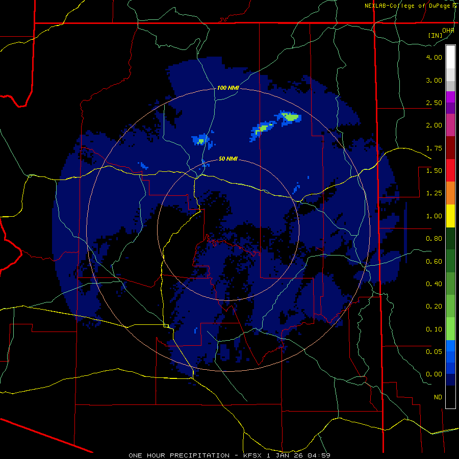Click the 100 NMI range ring label
Viewport: 459px width, 459px height.
click(228, 88)
